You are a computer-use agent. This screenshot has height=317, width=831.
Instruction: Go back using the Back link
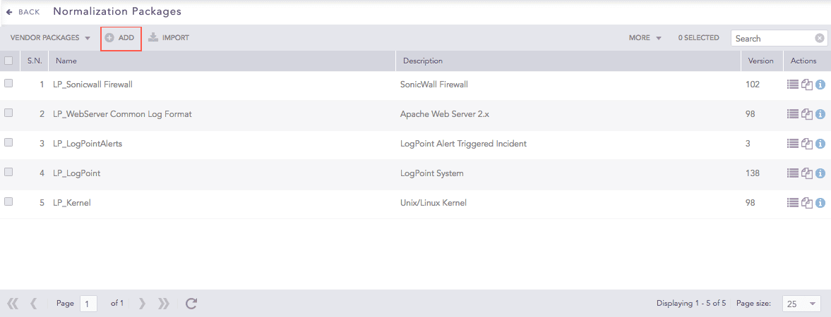coord(23,12)
